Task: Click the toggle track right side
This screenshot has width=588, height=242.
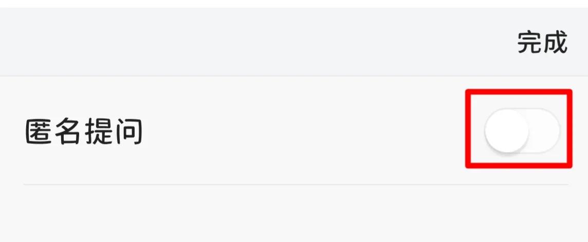Action: coord(545,131)
